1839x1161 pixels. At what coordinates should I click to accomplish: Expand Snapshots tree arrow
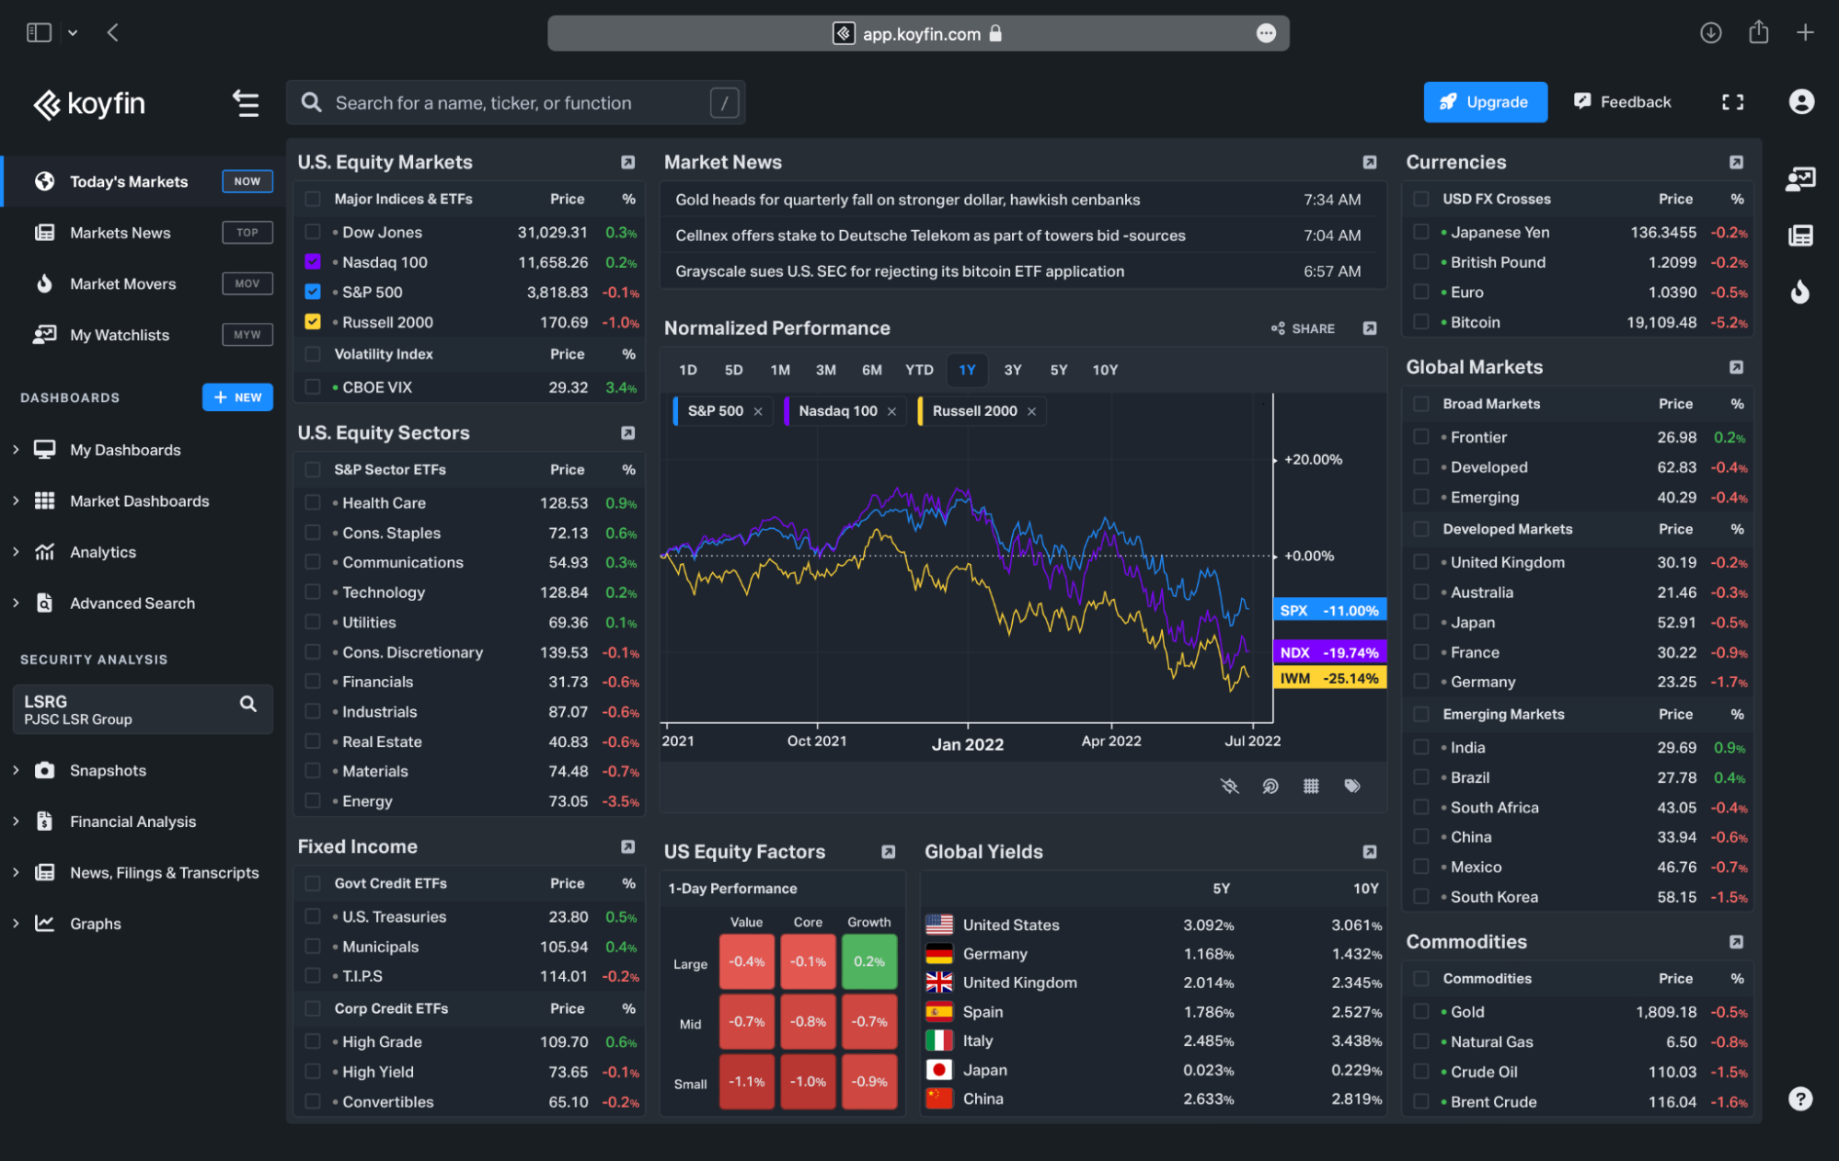pyautogui.click(x=16, y=771)
